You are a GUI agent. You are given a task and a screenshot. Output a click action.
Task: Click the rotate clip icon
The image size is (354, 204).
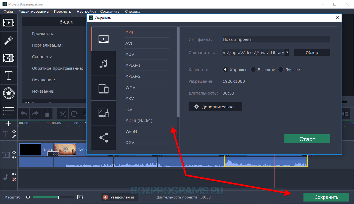click(74, 114)
